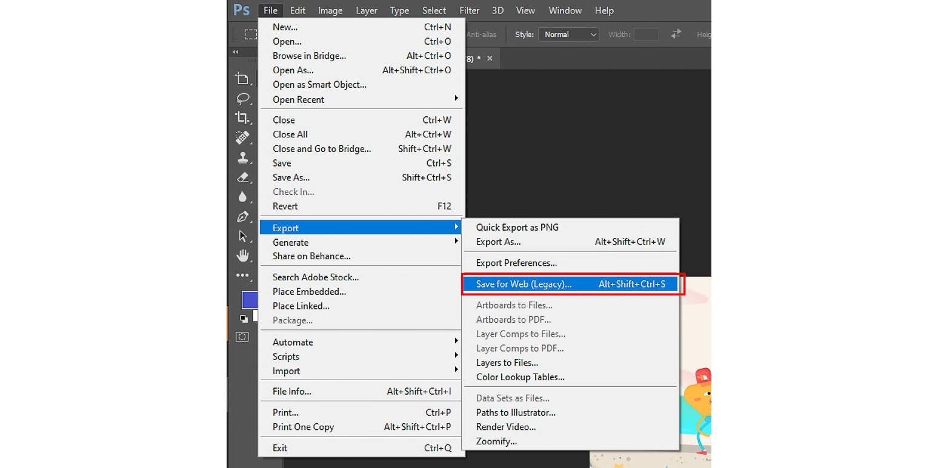Viewport: 938px width, 468px height.
Task: Choose Save for Web (Legacy)
Action: coord(524,284)
